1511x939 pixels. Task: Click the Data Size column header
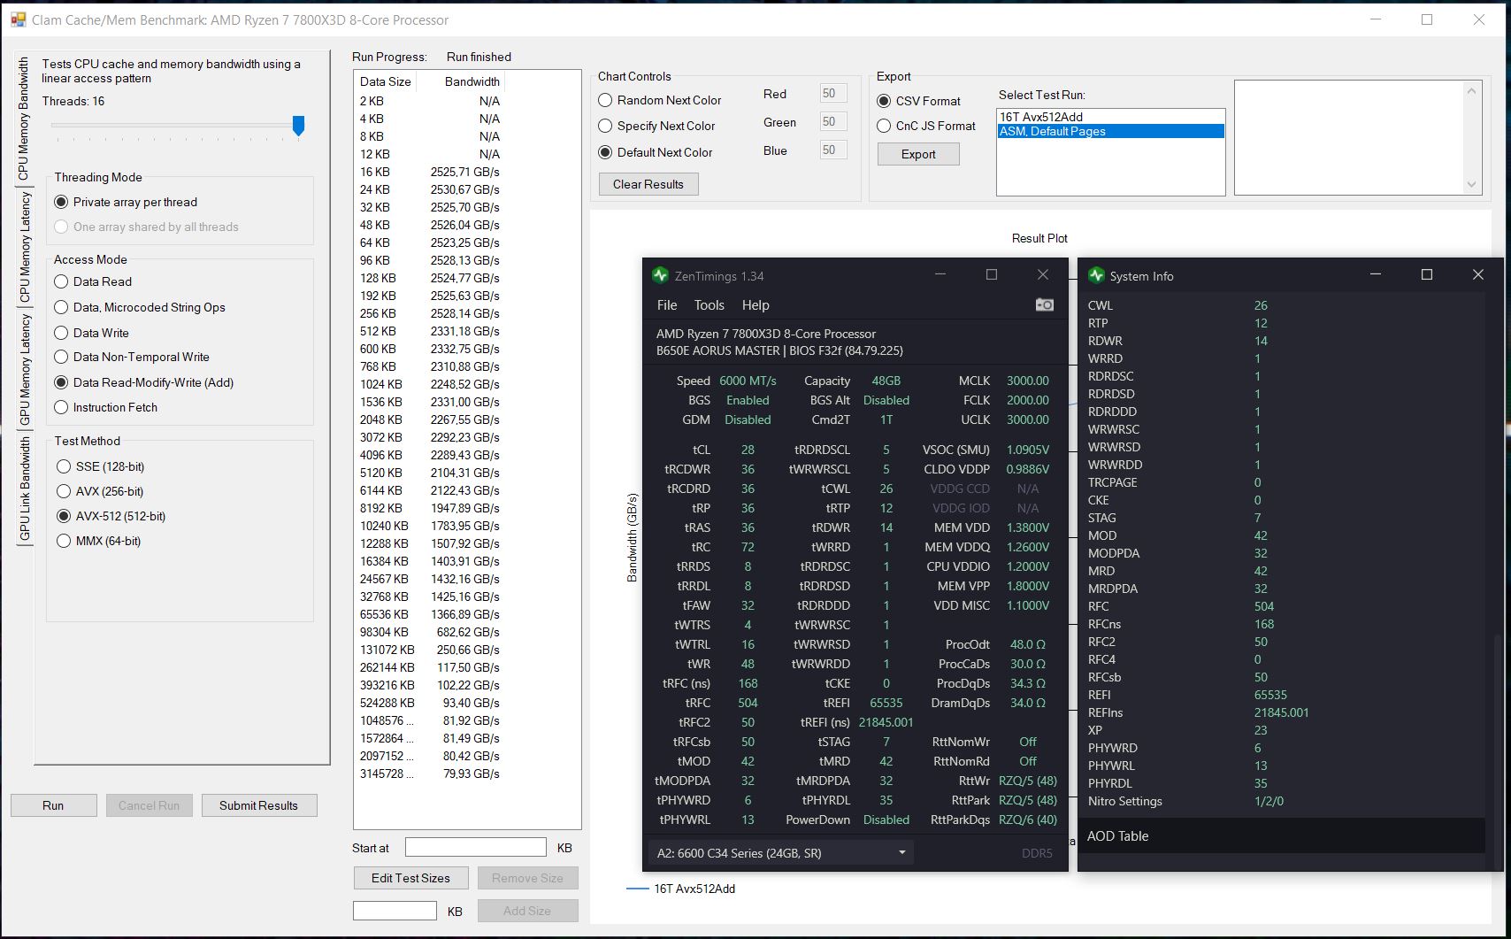386,81
